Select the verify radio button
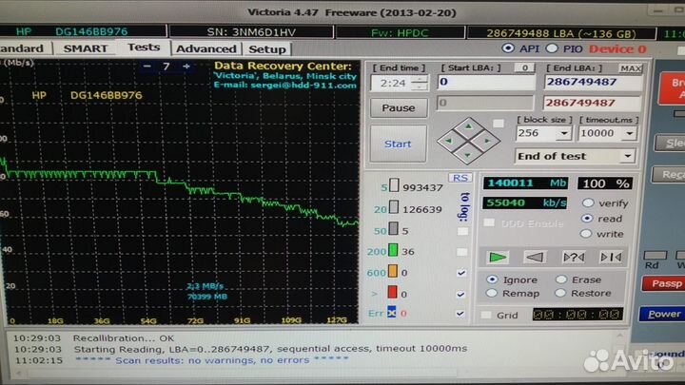The image size is (685, 385). click(x=587, y=202)
